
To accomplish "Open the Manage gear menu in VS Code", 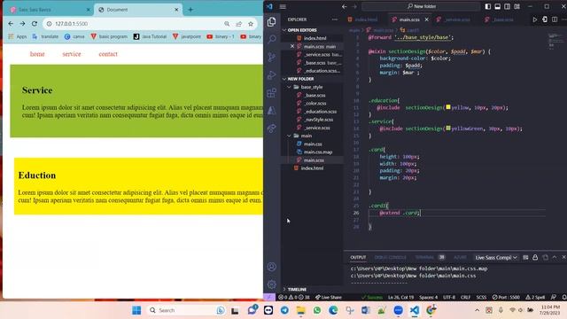I will (x=272, y=284).
